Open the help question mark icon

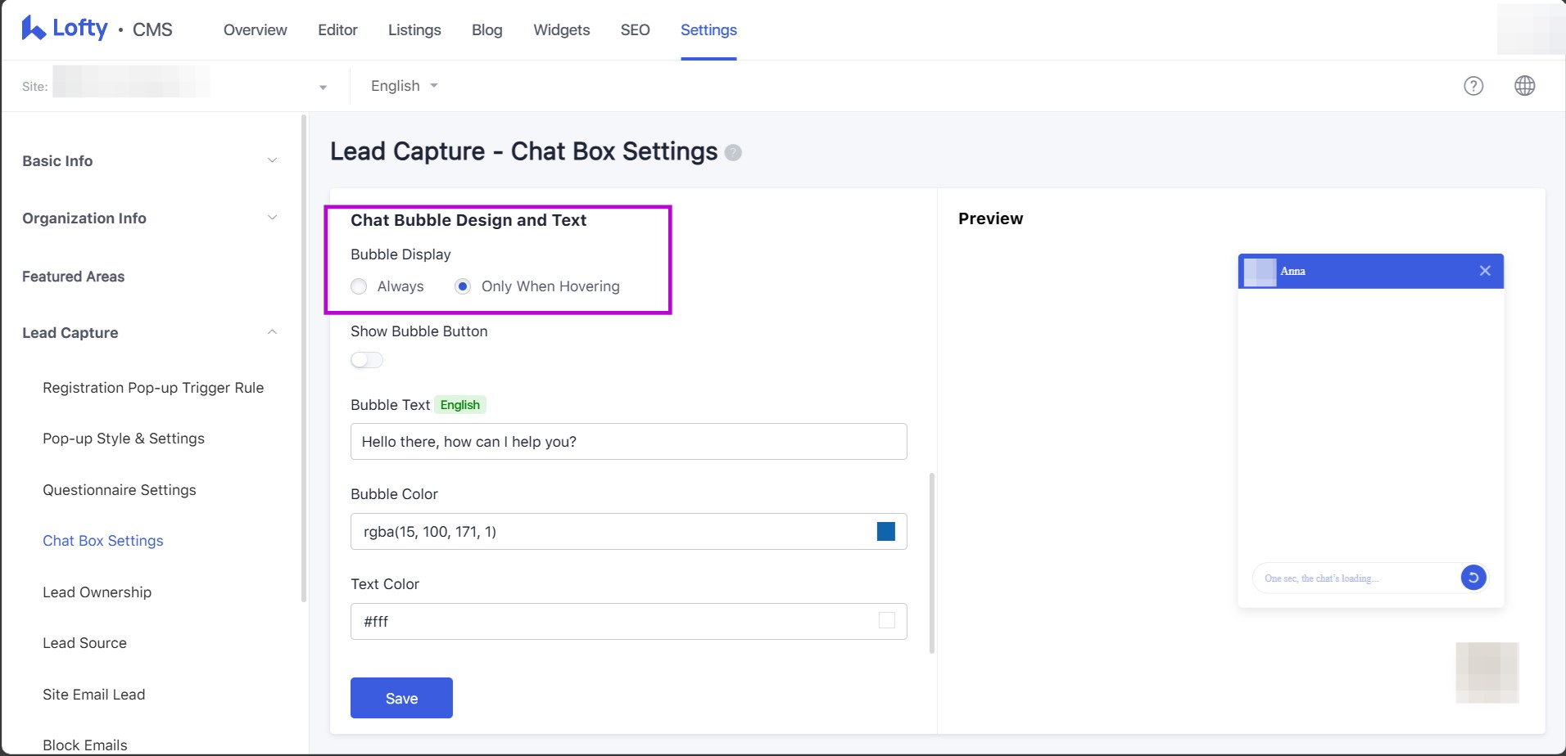pyautogui.click(x=1473, y=86)
